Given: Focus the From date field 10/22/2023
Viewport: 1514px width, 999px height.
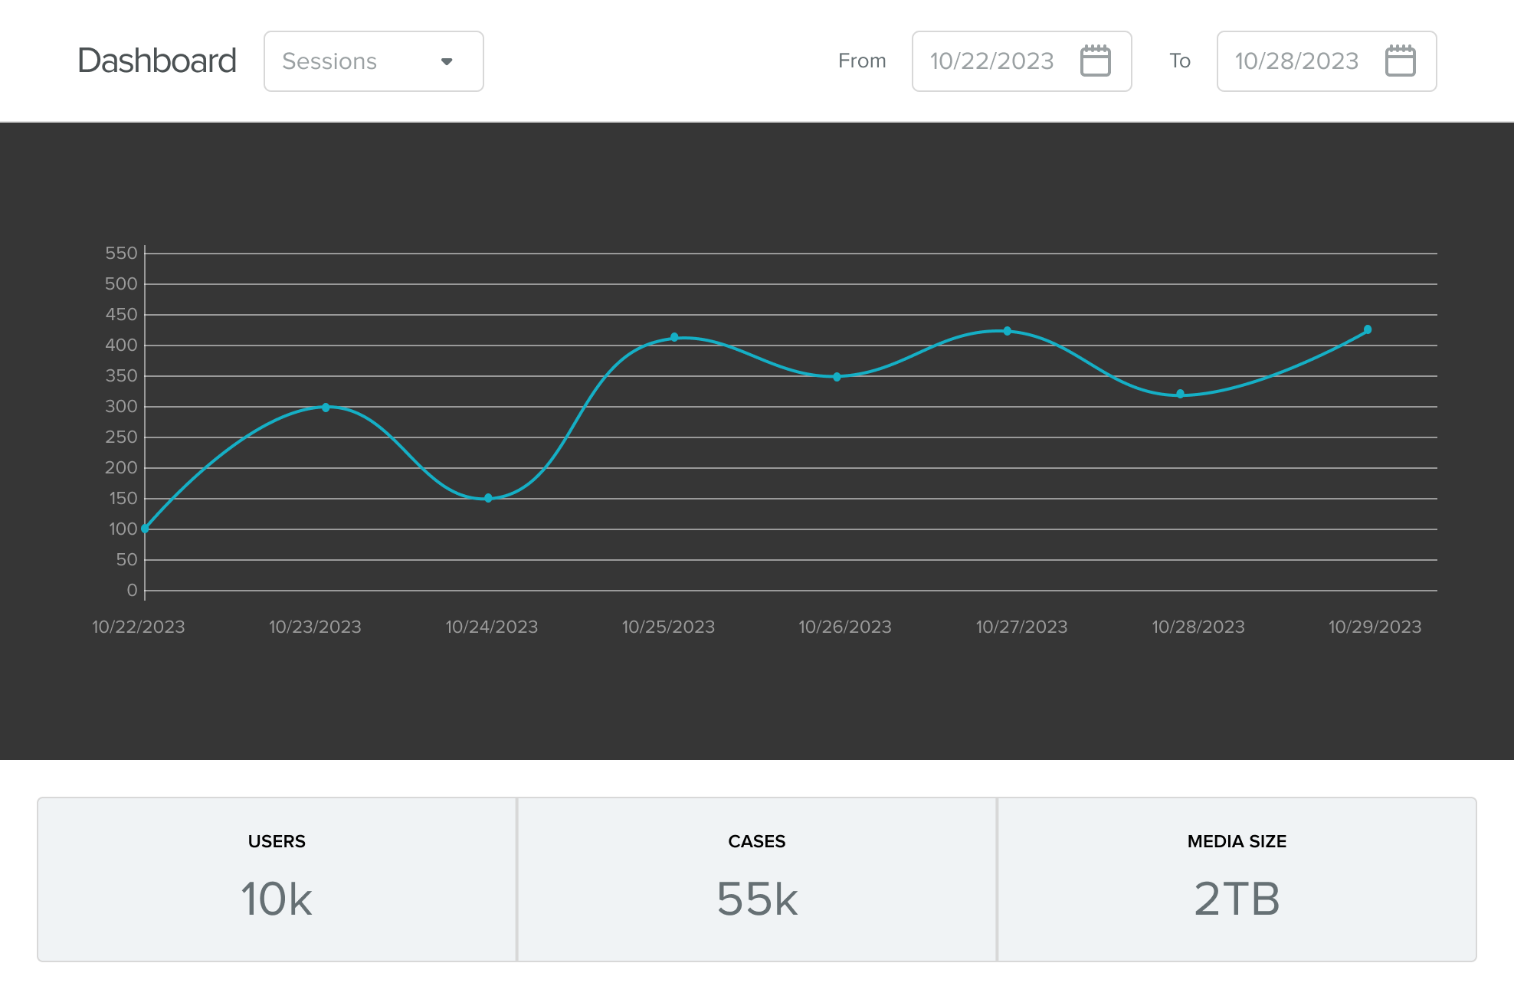Looking at the screenshot, I should click(x=1022, y=61).
